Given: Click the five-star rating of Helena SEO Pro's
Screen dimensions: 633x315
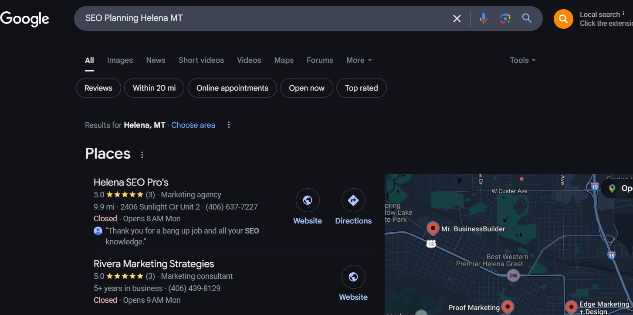Looking at the screenshot, I should click(125, 195).
